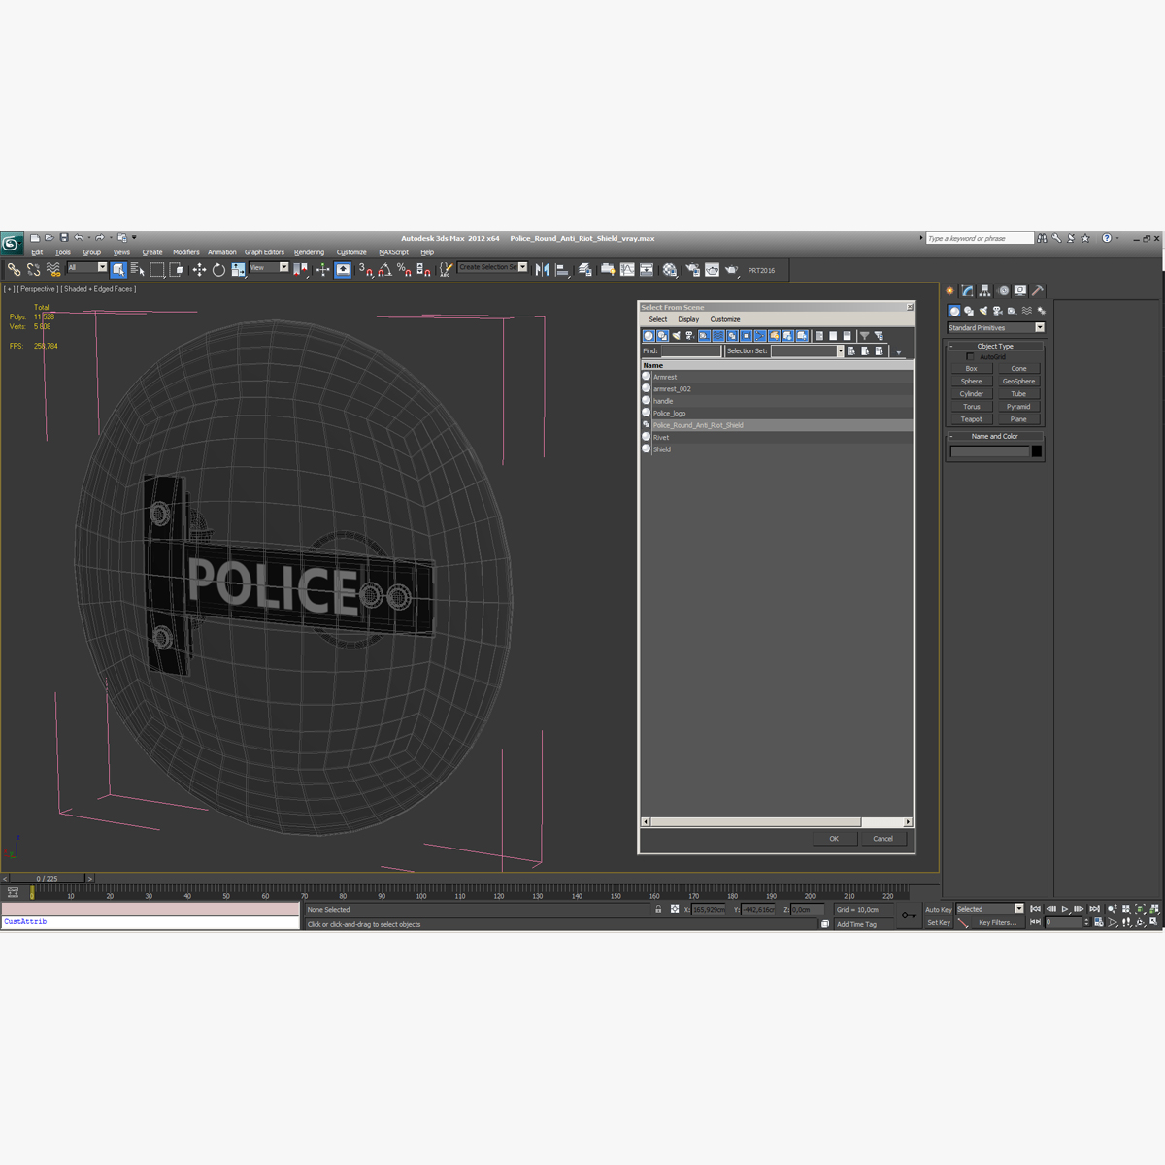This screenshot has width=1165, height=1165.
Task: Open the Graph Editors menu
Action: [x=264, y=252]
